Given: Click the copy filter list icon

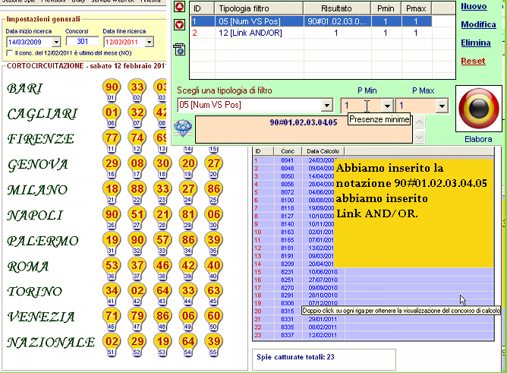Looking at the screenshot, I should click(x=179, y=49).
